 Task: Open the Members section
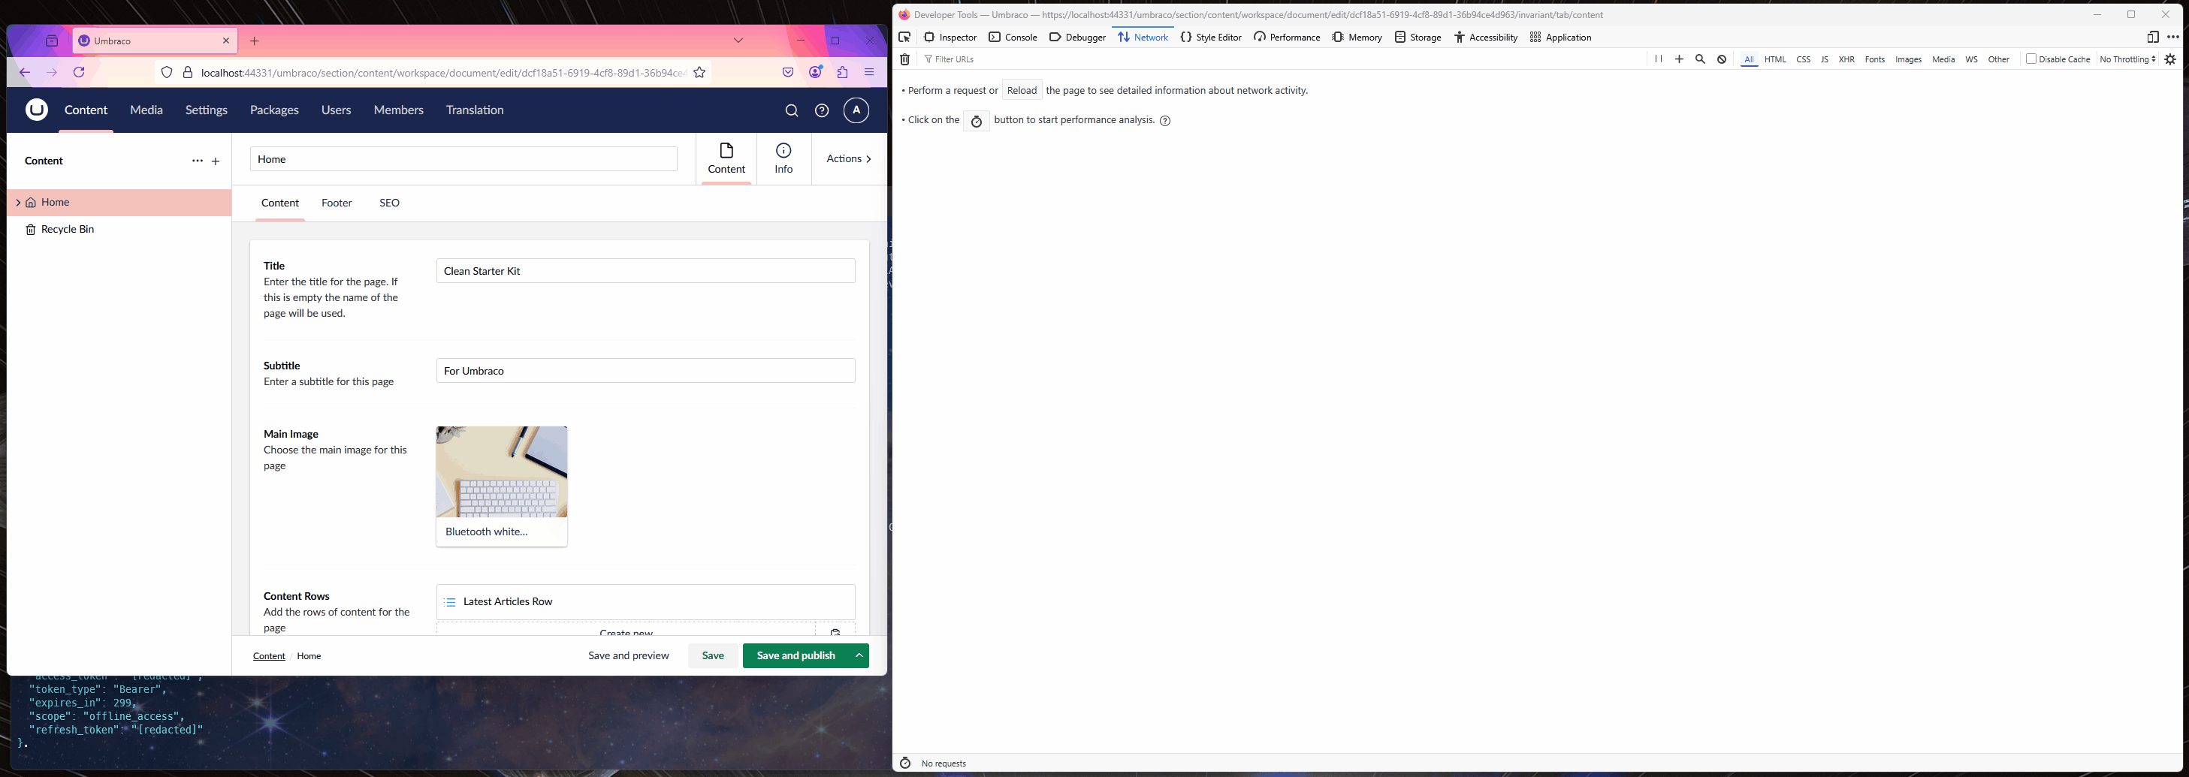[x=399, y=110]
